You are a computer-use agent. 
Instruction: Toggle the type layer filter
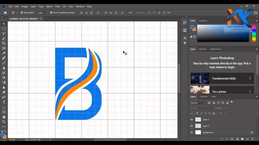pyautogui.click(x=219, y=103)
